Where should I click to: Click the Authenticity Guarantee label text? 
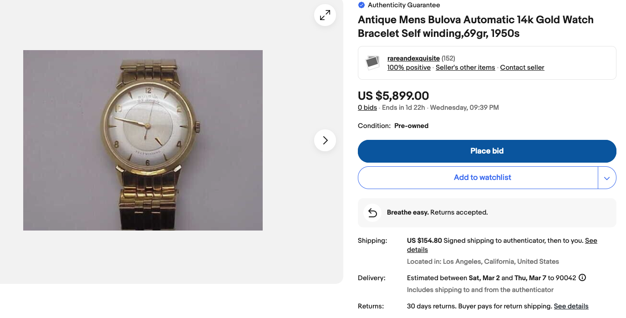pyautogui.click(x=404, y=5)
